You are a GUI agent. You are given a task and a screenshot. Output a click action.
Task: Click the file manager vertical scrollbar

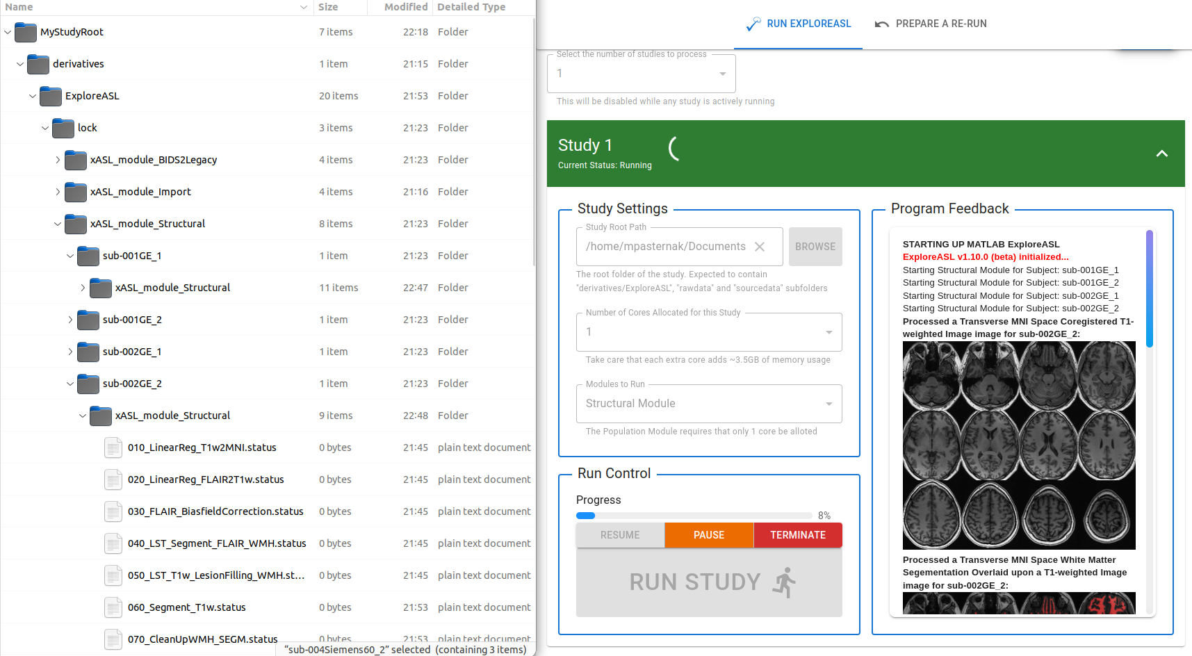point(533,142)
